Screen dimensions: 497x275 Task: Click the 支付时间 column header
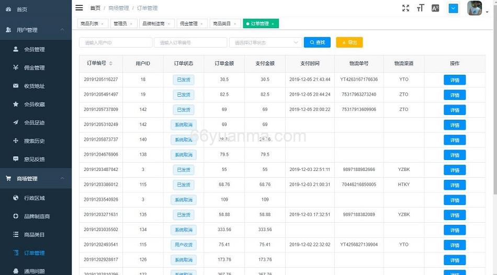(310, 63)
